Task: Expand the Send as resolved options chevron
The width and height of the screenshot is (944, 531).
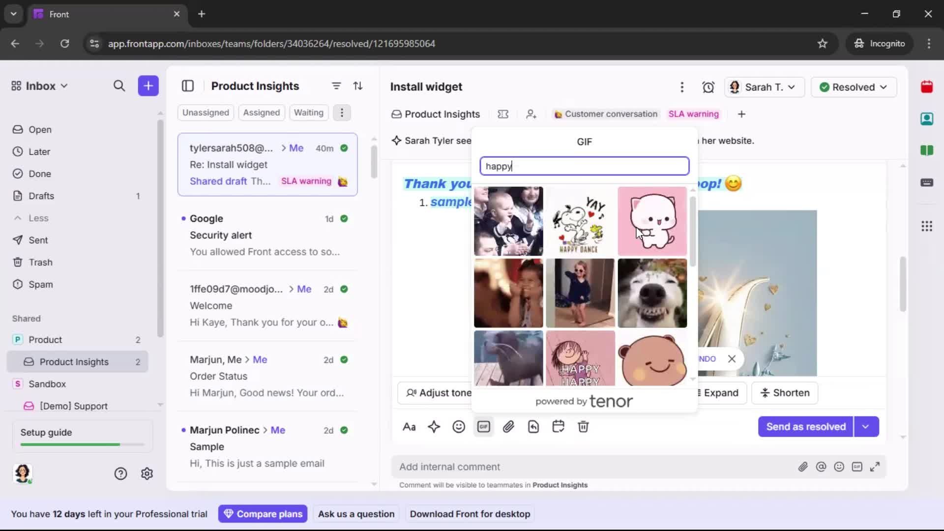Action: (x=866, y=427)
